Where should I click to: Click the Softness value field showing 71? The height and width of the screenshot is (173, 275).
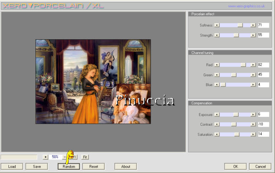264,25
